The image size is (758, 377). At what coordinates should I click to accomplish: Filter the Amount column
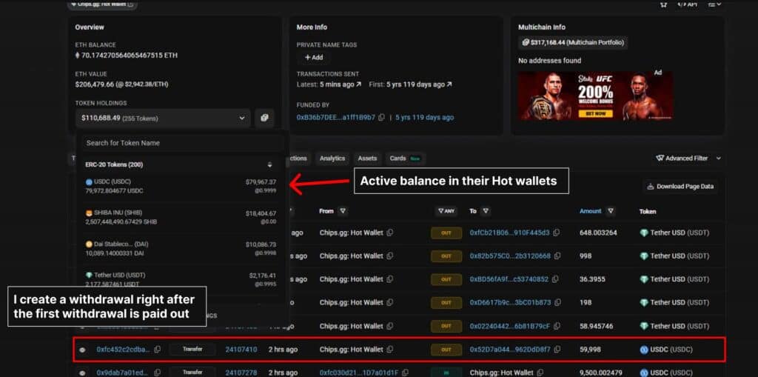611,211
